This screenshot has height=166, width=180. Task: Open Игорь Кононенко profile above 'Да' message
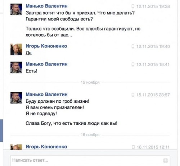(x=46, y=46)
